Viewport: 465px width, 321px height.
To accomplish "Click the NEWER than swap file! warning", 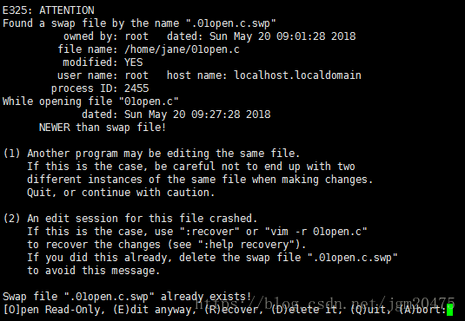I will [x=103, y=128].
